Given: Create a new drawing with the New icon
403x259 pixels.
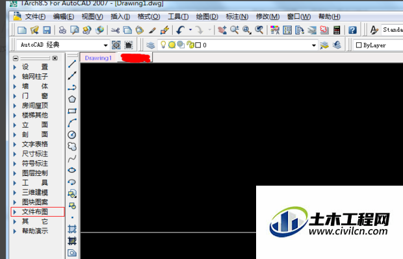Looking at the screenshot, I should pyautogui.click(x=22, y=30).
